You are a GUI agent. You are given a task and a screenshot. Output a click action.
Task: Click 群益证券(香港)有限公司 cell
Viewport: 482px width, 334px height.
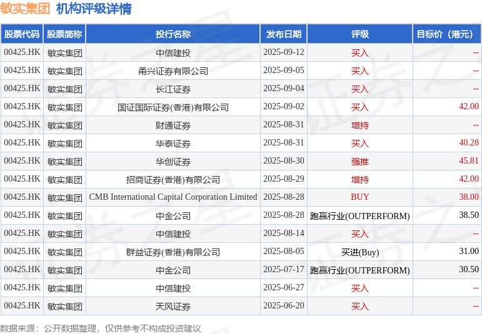pyautogui.click(x=173, y=252)
